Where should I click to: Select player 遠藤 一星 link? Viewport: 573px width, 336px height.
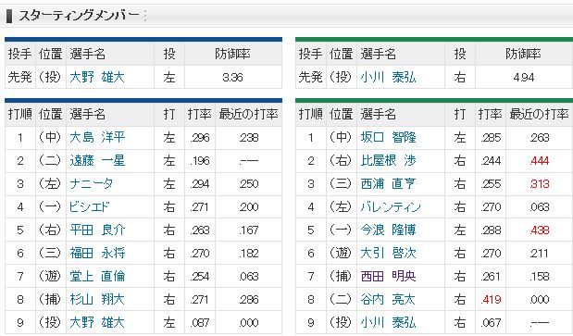(x=97, y=160)
